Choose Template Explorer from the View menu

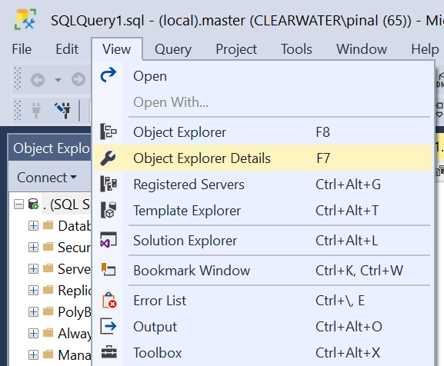tap(262, 211)
